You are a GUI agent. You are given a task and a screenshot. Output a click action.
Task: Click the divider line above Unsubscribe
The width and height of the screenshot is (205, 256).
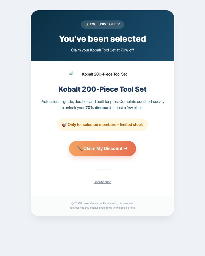coord(102,169)
